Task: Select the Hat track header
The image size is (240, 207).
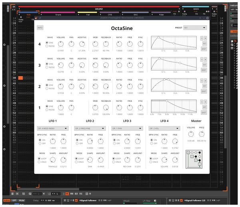Action: click(88, 15)
